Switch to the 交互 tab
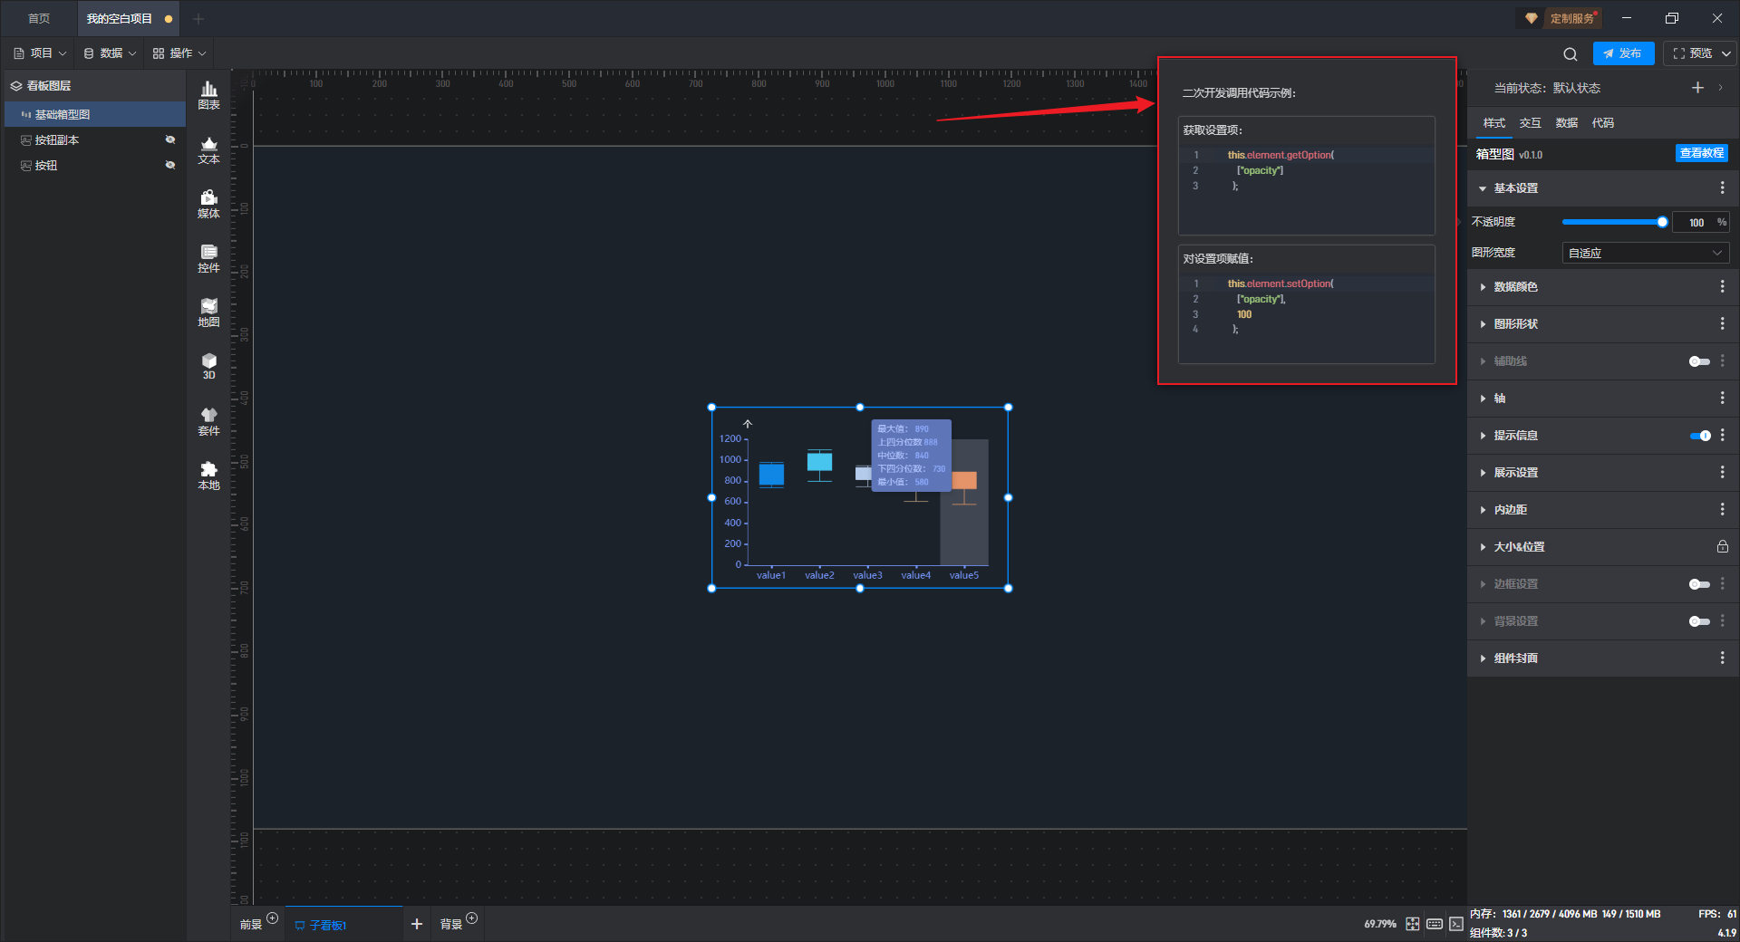This screenshot has width=1740, height=942. click(1530, 123)
